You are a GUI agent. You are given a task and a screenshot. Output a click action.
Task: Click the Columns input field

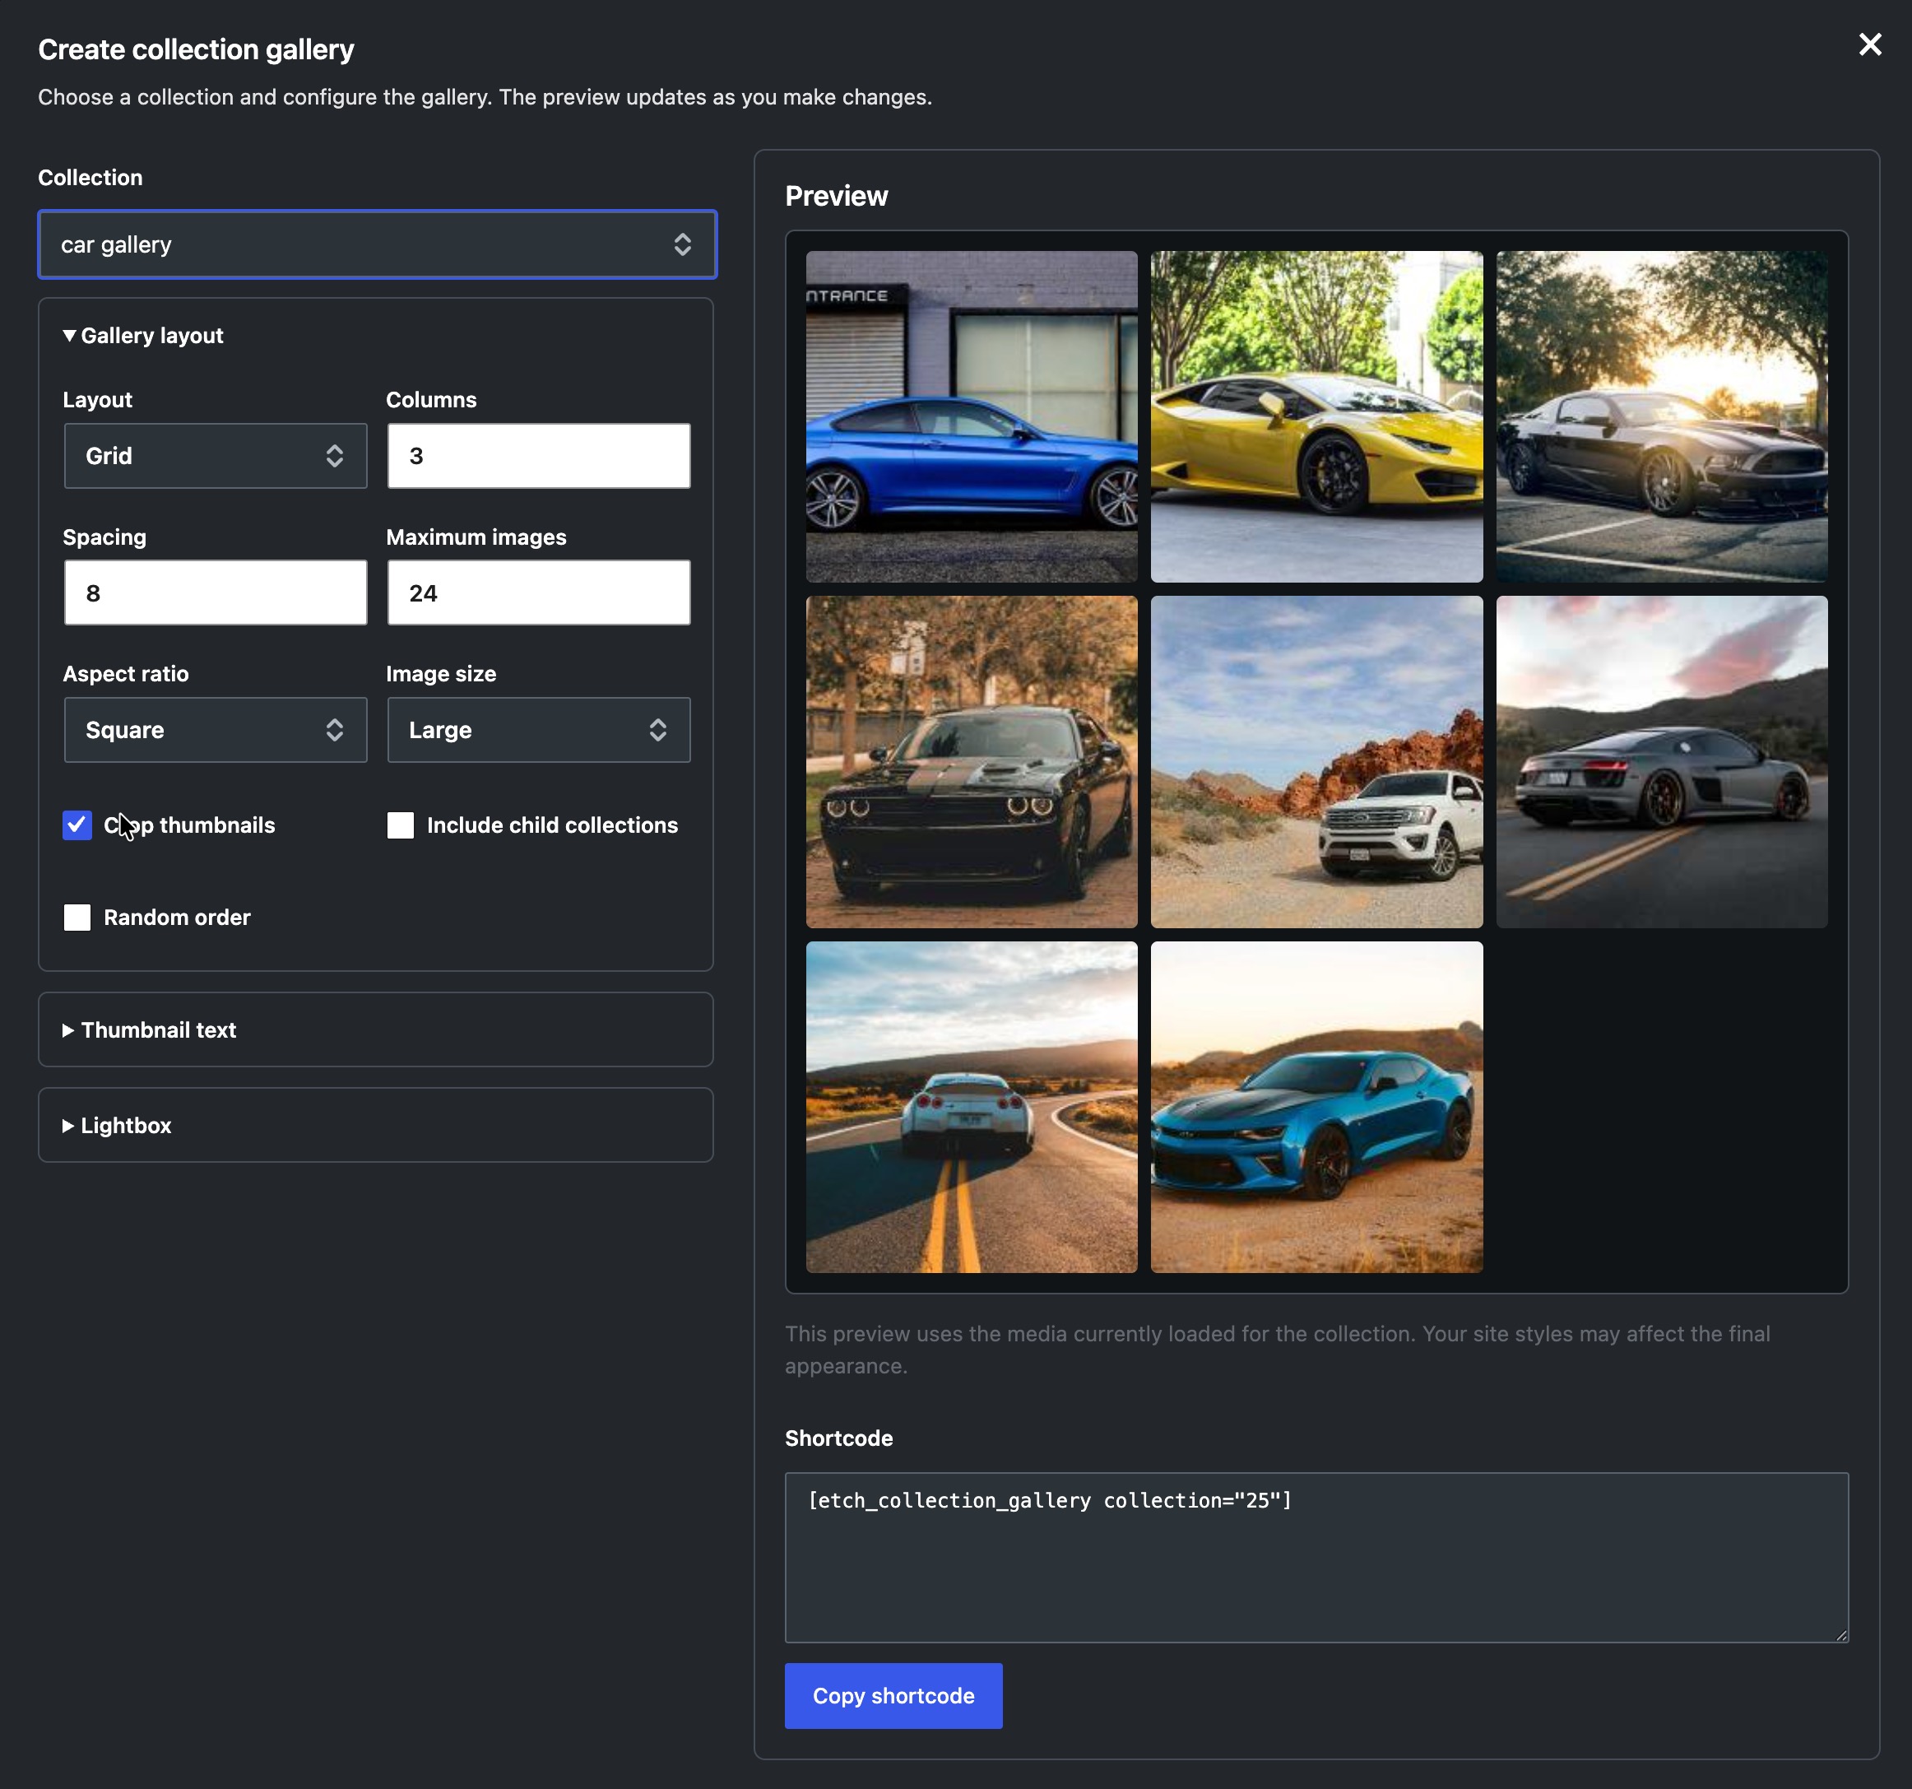[x=539, y=456]
